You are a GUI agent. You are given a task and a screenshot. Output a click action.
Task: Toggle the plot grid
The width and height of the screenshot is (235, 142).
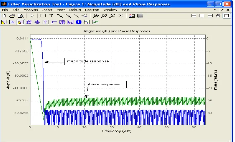(140, 16)
